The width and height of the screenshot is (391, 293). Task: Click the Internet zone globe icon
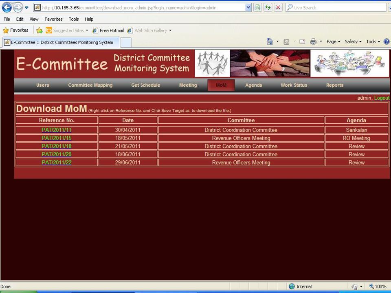(x=292, y=286)
